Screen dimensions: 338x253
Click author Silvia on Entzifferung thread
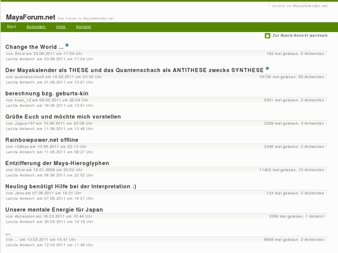pyautogui.click(x=20, y=170)
